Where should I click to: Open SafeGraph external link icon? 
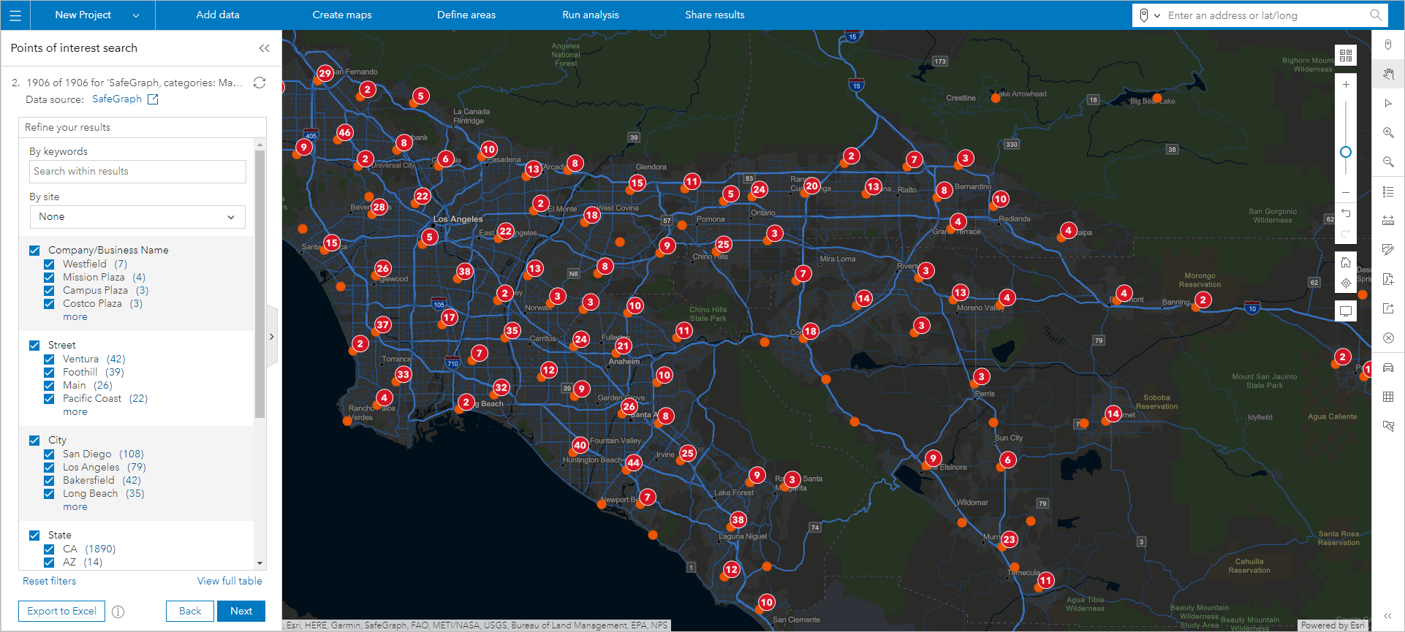click(x=153, y=99)
